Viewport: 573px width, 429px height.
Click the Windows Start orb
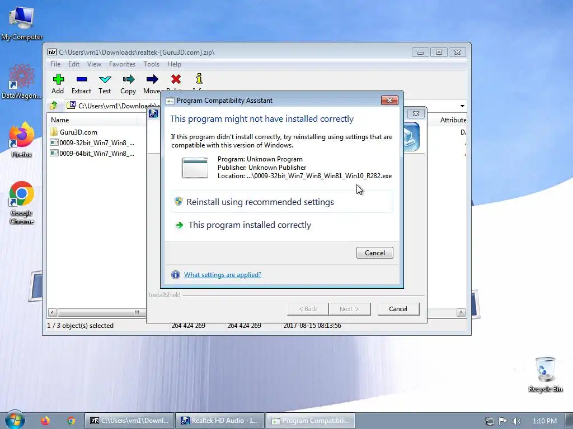click(x=15, y=420)
